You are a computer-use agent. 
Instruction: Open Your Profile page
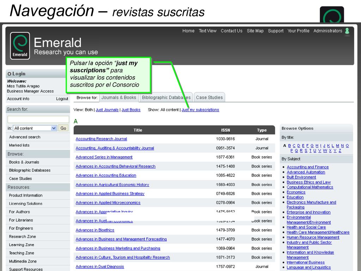[298, 31]
